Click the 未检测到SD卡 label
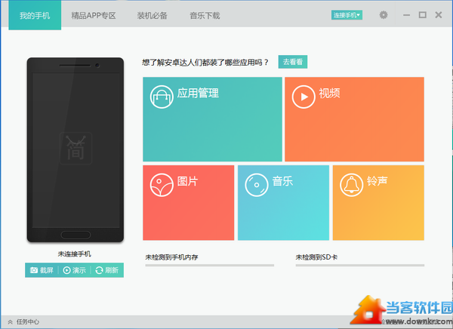The image size is (453, 329). point(316,257)
